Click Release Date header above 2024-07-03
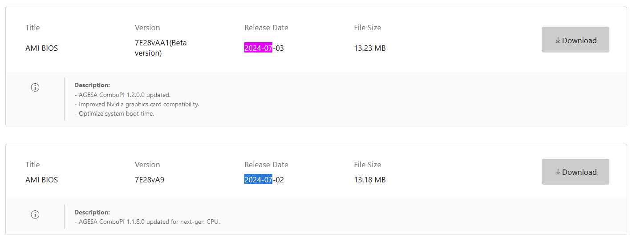The width and height of the screenshot is (632, 242). (x=266, y=28)
